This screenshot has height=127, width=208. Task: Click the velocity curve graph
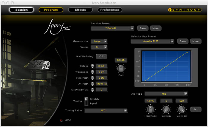click(166, 66)
